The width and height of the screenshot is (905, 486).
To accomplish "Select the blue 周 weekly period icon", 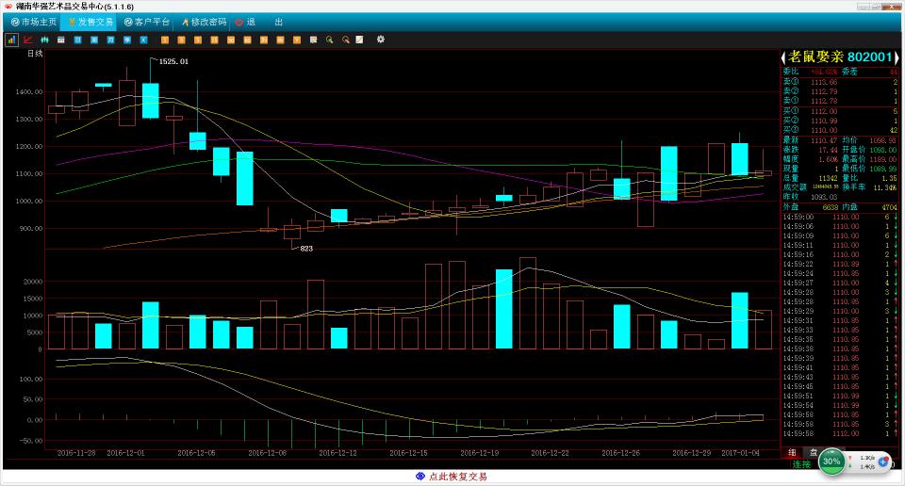I will 94,40.
